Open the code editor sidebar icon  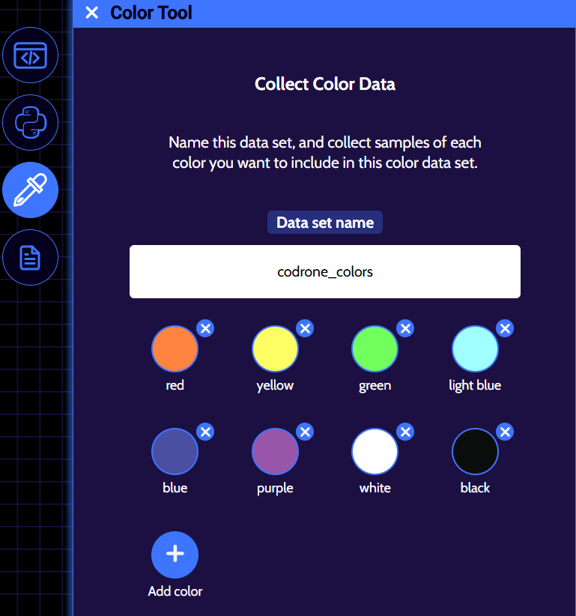tap(31, 55)
